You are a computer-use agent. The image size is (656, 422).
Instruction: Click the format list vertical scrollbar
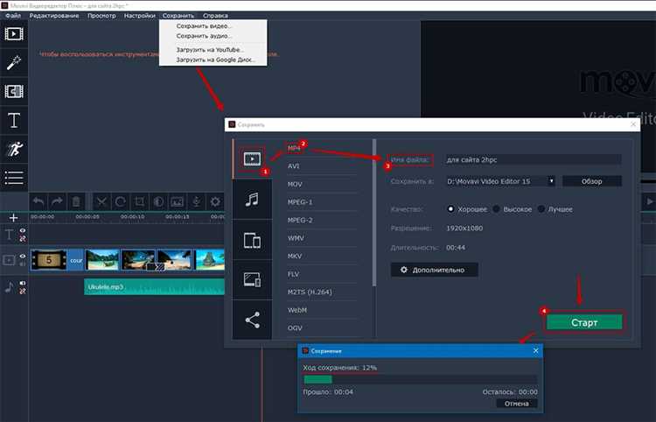click(x=374, y=213)
